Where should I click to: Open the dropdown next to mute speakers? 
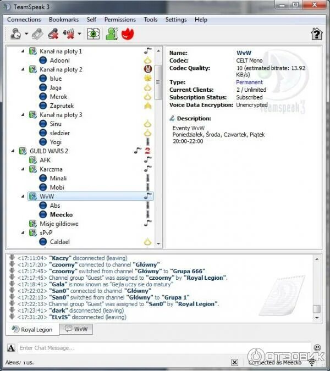point(80,34)
